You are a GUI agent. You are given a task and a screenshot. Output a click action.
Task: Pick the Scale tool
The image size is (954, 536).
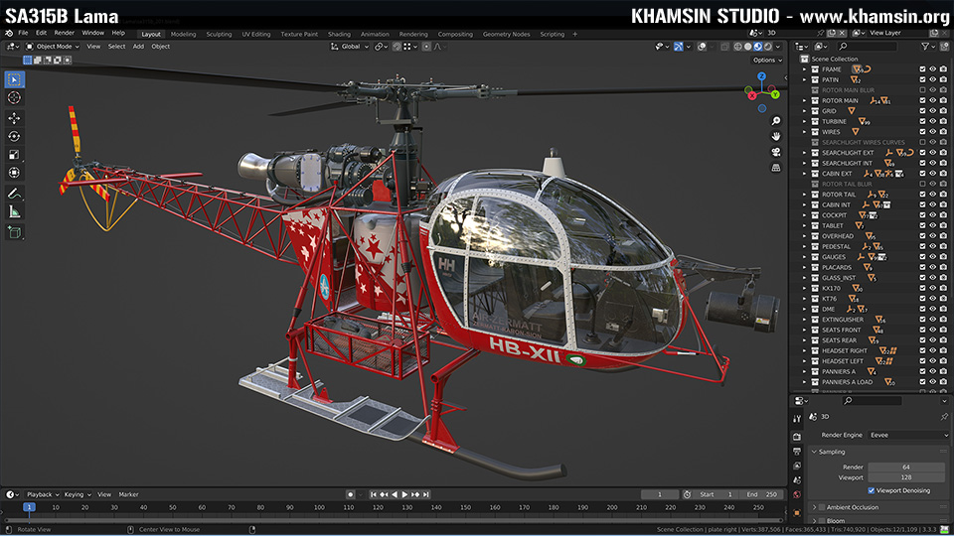tap(14, 155)
